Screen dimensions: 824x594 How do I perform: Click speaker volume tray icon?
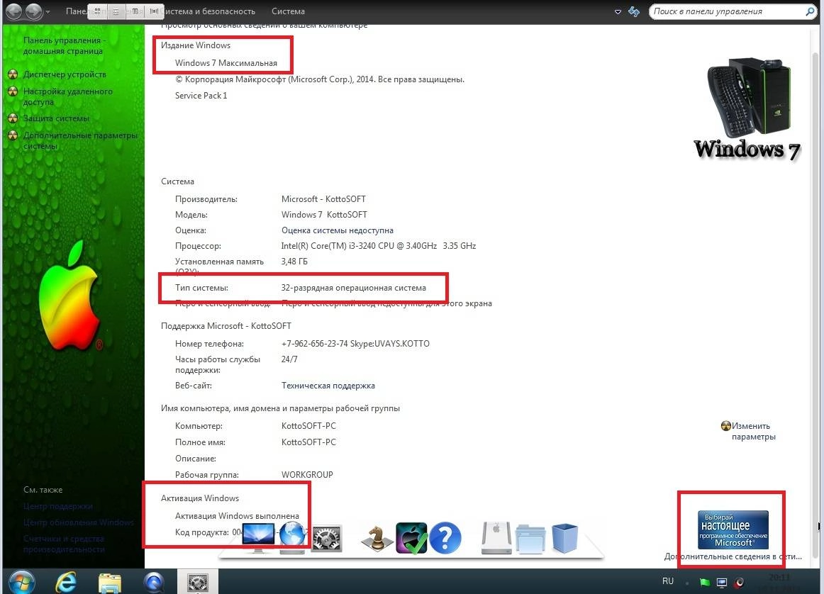[x=739, y=583]
